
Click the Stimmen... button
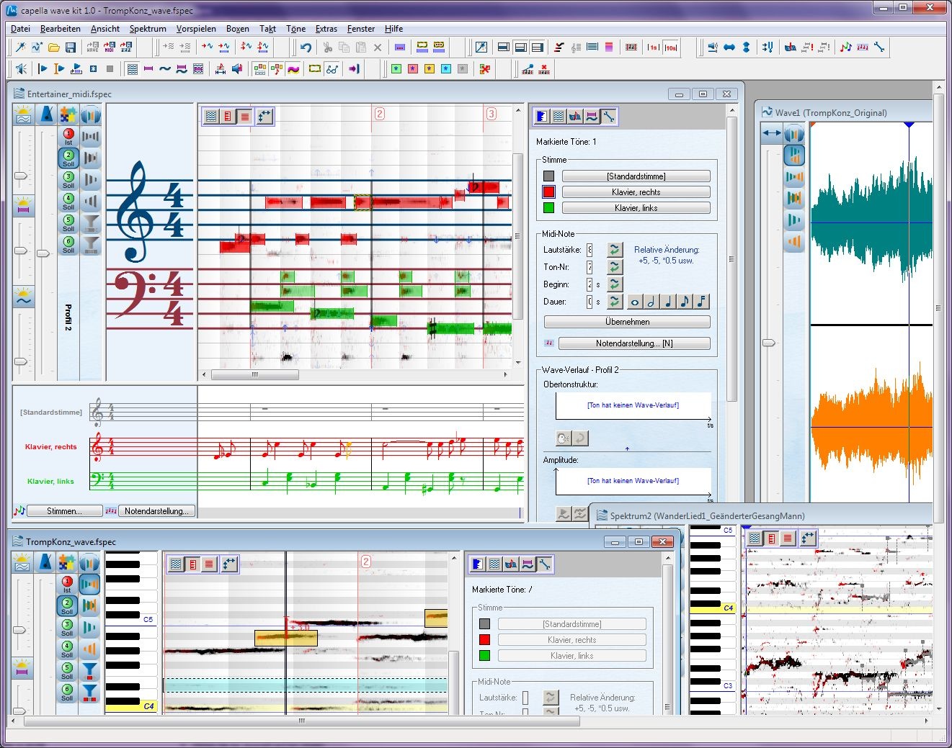(x=64, y=511)
